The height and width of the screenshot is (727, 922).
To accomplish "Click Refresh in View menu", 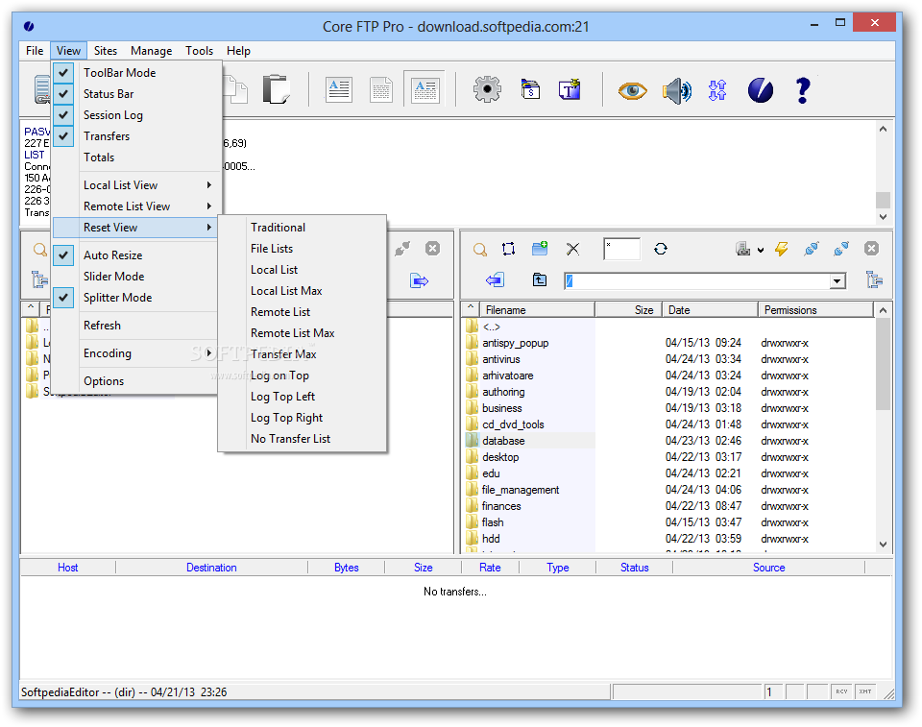I will click(x=137, y=326).
